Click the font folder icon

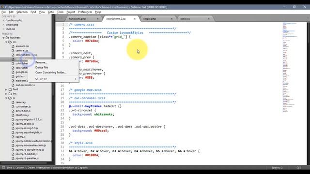click(10, 89)
